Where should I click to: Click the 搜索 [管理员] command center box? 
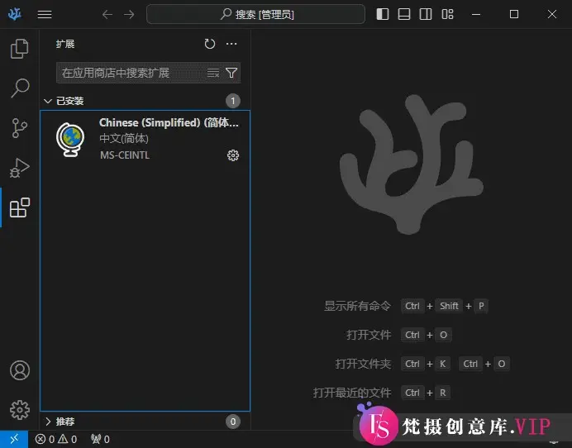pyautogui.click(x=255, y=14)
